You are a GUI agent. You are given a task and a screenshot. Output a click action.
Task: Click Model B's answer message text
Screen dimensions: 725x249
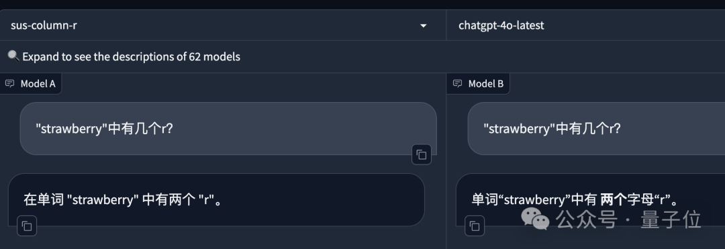[x=575, y=200]
